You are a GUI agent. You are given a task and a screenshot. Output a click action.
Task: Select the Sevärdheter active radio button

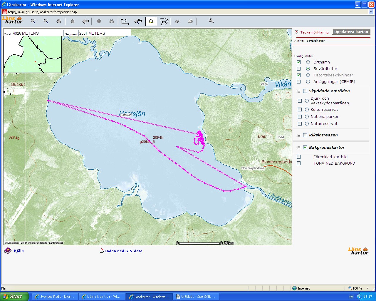click(x=308, y=69)
